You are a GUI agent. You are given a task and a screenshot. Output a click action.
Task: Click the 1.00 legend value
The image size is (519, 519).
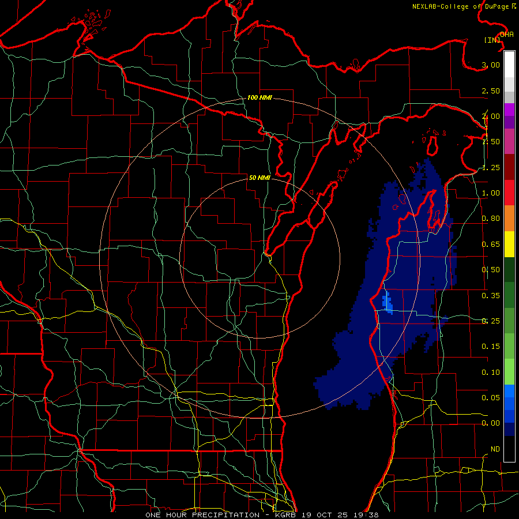pos(491,193)
